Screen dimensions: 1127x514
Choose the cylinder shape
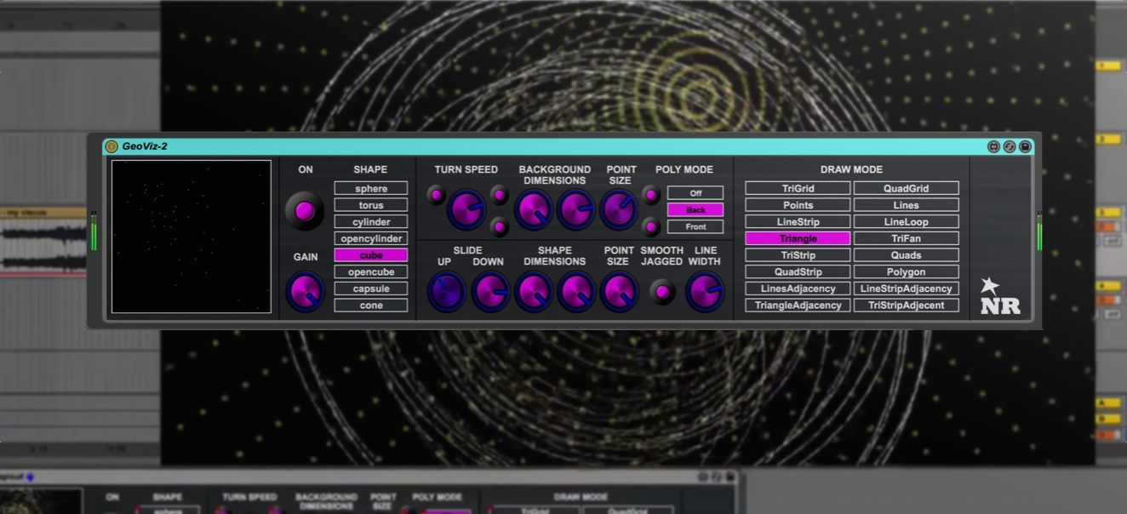tap(371, 222)
